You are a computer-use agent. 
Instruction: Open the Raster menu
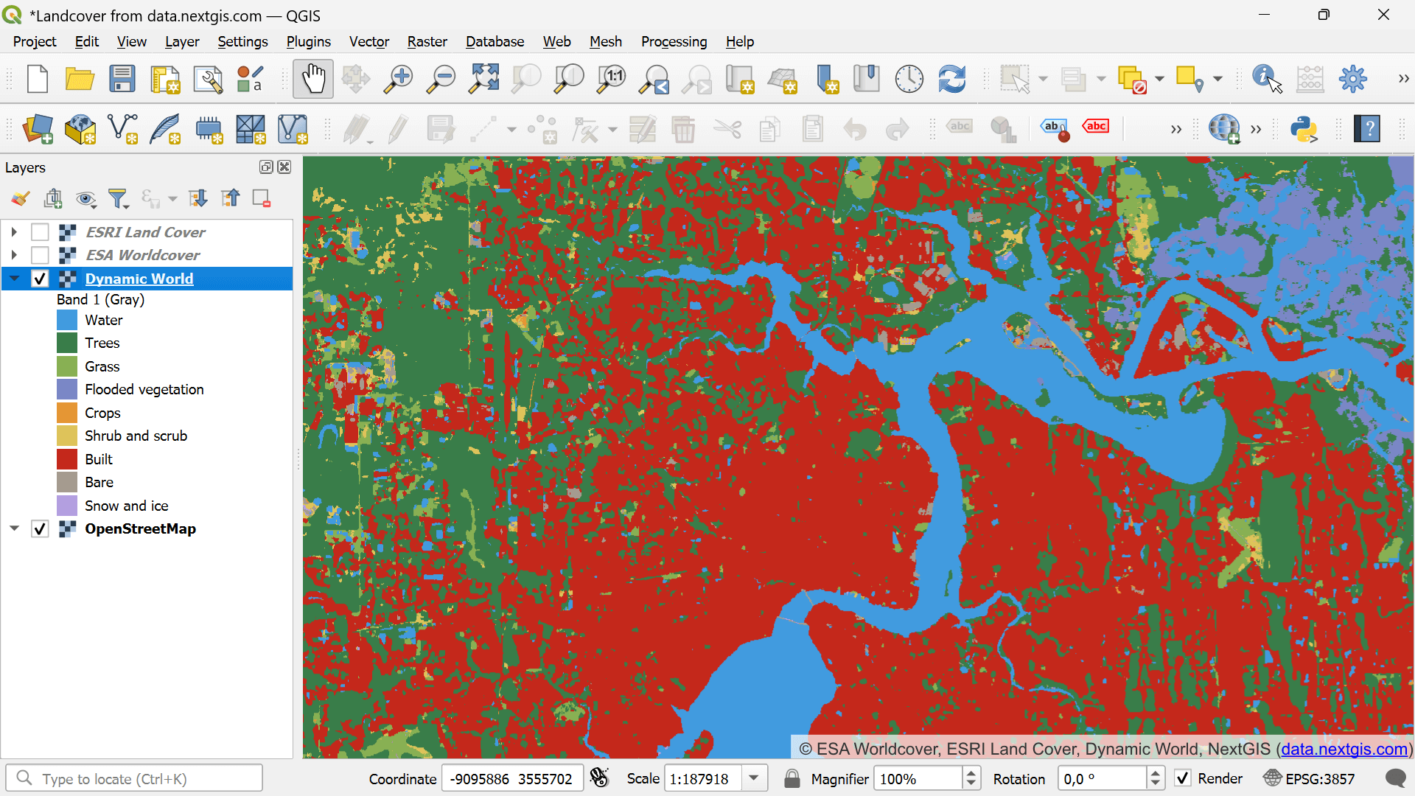(x=427, y=42)
